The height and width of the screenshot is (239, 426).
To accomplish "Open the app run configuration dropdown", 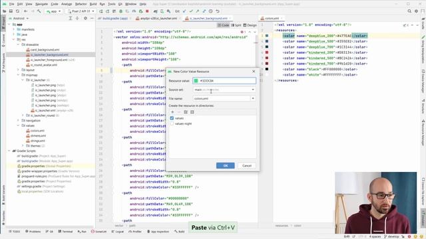I will point(53,11).
